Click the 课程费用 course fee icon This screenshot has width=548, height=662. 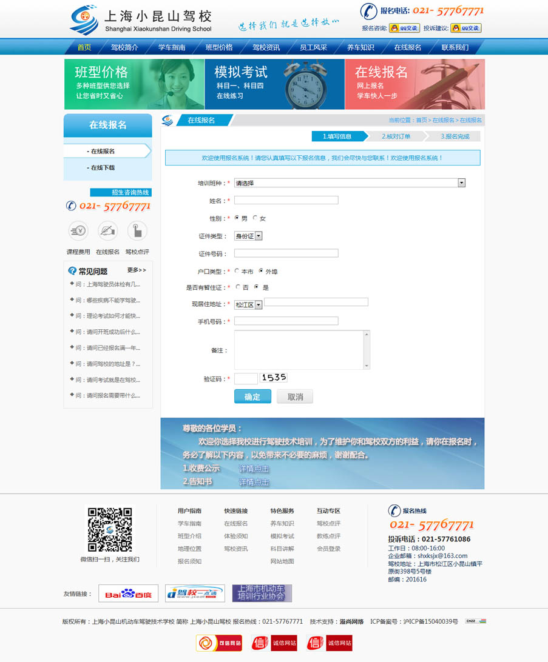[x=78, y=231]
